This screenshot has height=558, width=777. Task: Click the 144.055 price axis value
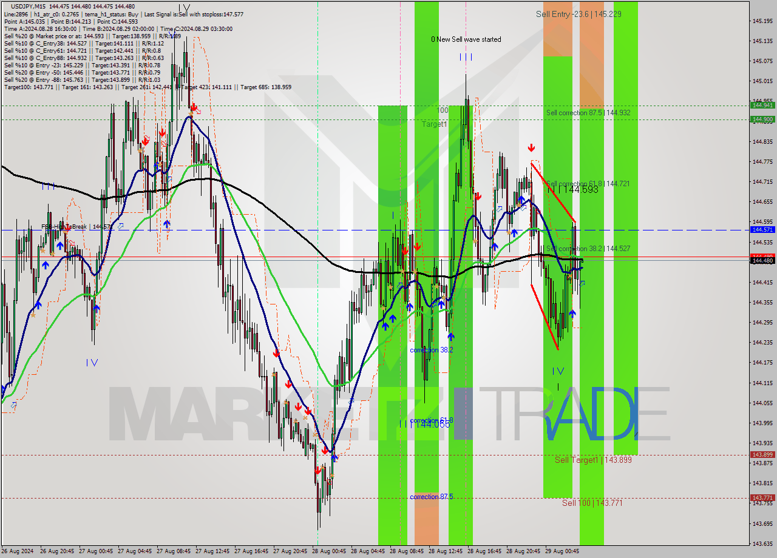pos(762,403)
